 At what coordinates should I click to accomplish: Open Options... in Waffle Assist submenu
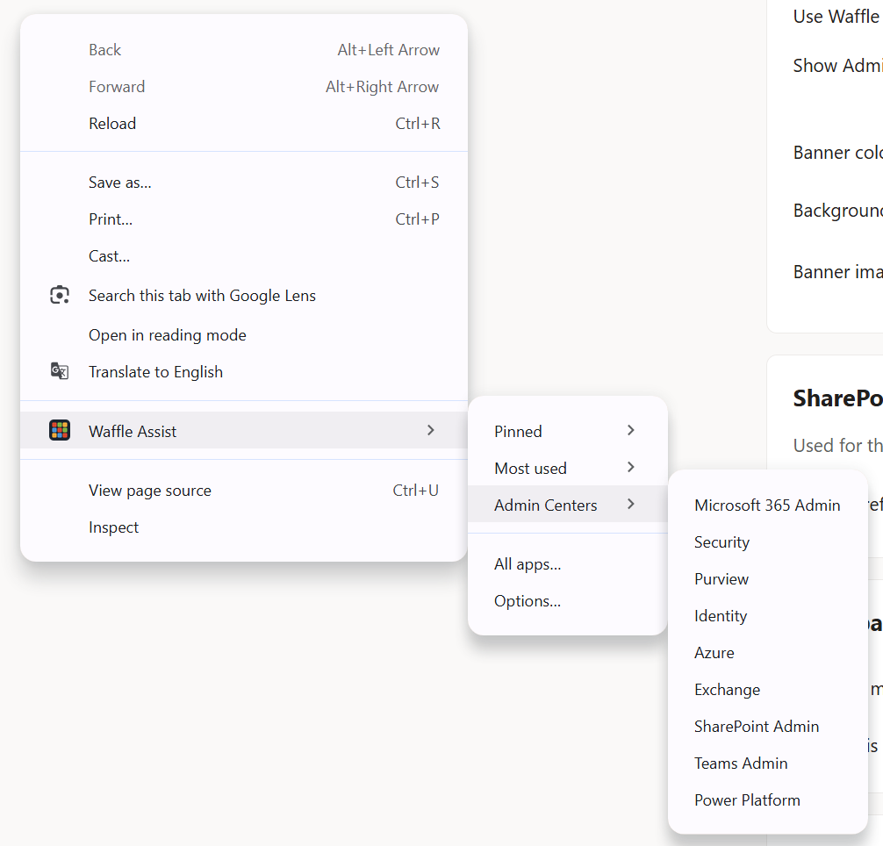[568, 600]
